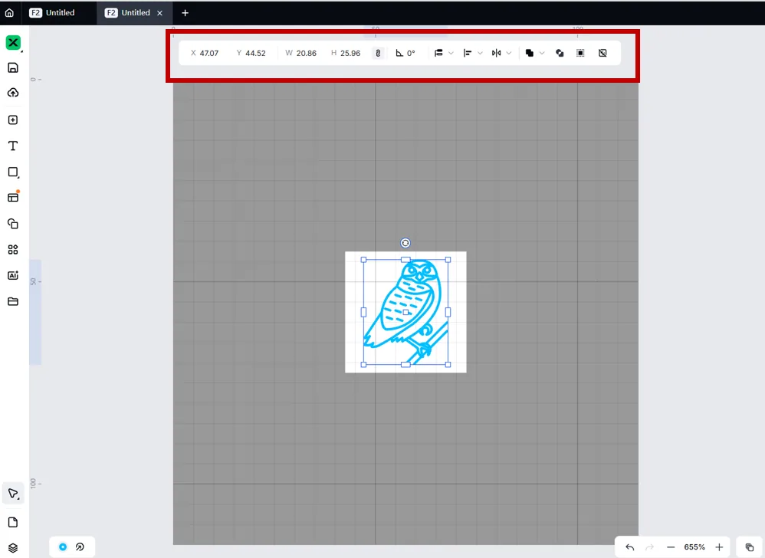Click the layer arrangement icon
This screenshot has width=765, height=558.
click(438, 53)
